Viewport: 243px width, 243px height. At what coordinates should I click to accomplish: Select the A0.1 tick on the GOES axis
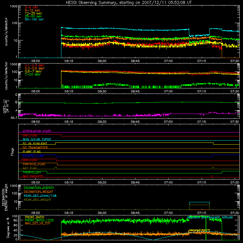[x=14, y=118]
